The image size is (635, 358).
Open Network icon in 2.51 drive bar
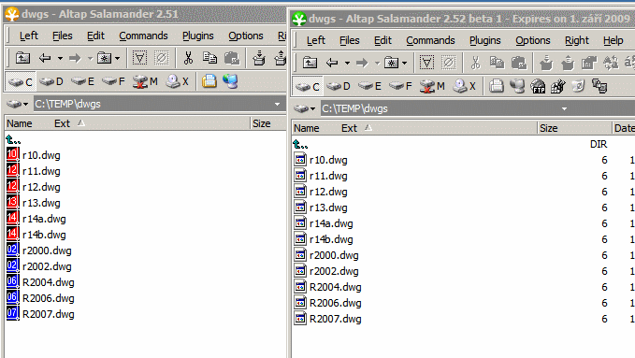230,81
